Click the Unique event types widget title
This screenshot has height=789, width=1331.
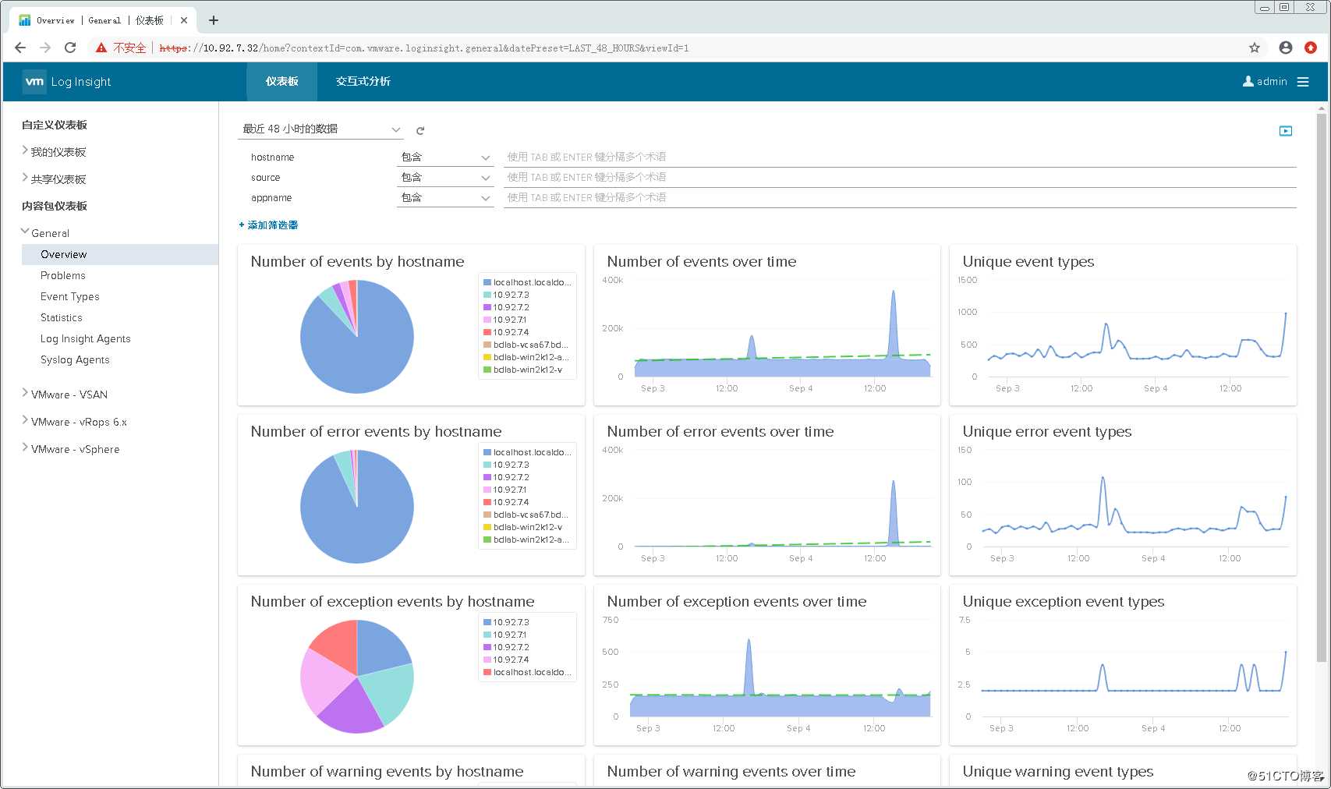click(1028, 261)
